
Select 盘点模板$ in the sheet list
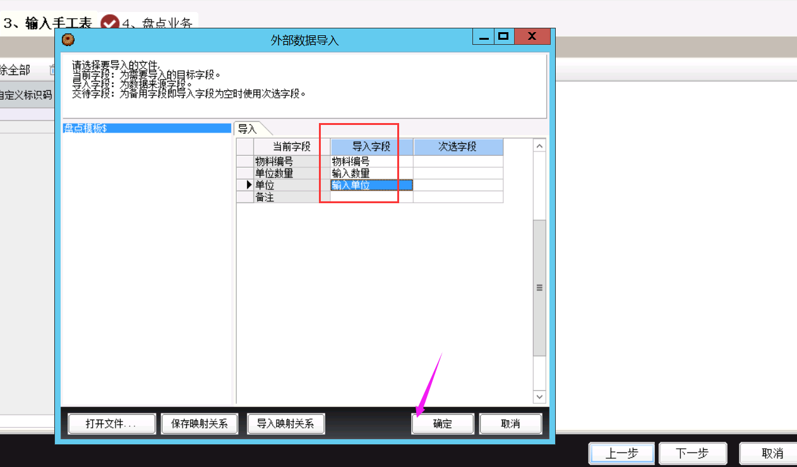(x=147, y=128)
